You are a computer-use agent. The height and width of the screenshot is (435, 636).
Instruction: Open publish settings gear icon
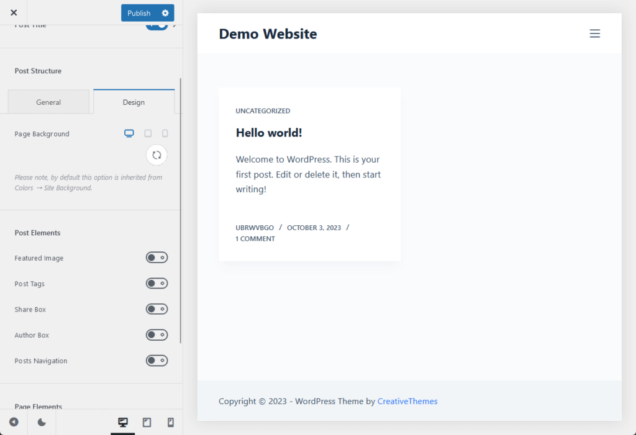click(x=165, y=13)
